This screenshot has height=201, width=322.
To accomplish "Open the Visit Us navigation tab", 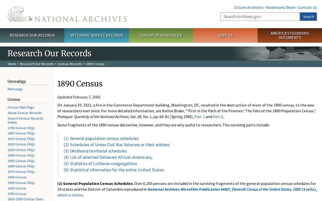I will click(x=225, y=35).
